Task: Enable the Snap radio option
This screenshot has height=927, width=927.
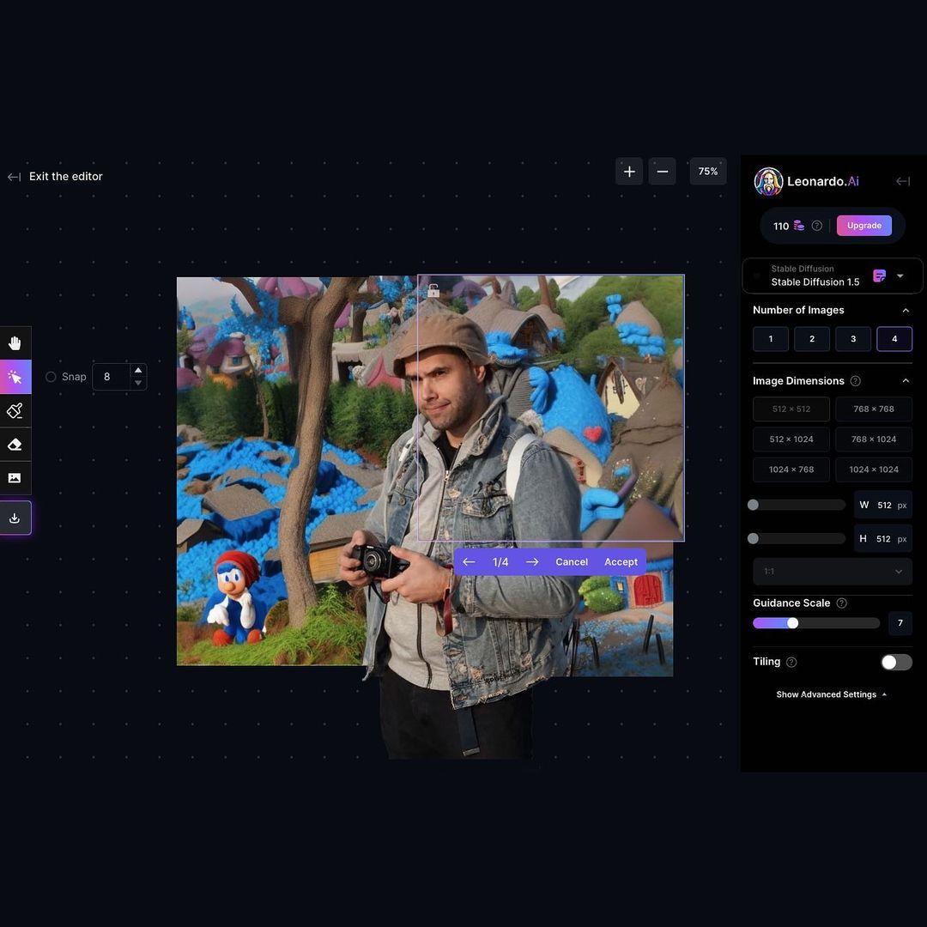Action: point(51,377)
